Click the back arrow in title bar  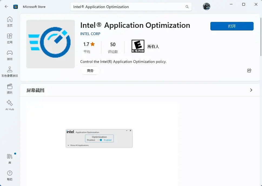point(6,7)
